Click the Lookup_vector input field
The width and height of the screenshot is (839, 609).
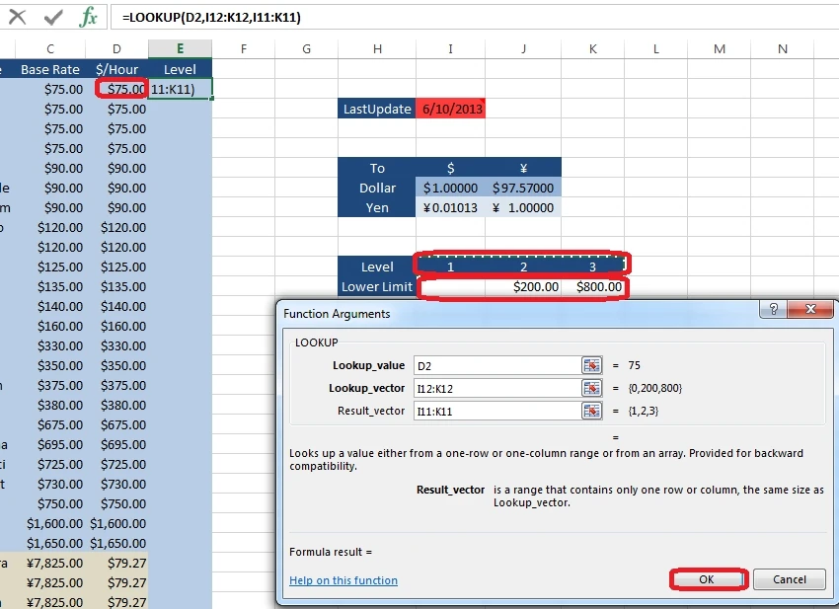(x=496, y=388)
